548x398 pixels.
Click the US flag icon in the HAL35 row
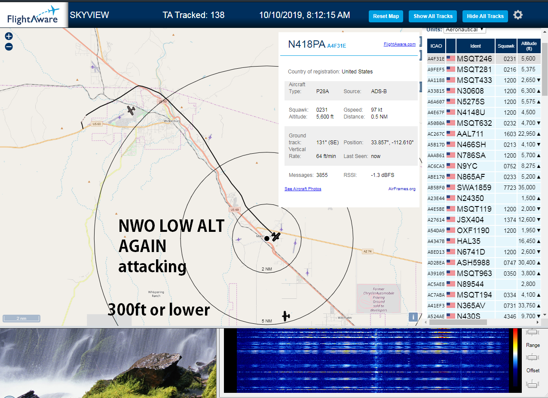[x=451, y=241]
